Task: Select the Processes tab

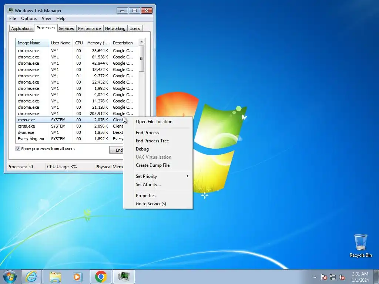Action: click(x=46, y=28)
